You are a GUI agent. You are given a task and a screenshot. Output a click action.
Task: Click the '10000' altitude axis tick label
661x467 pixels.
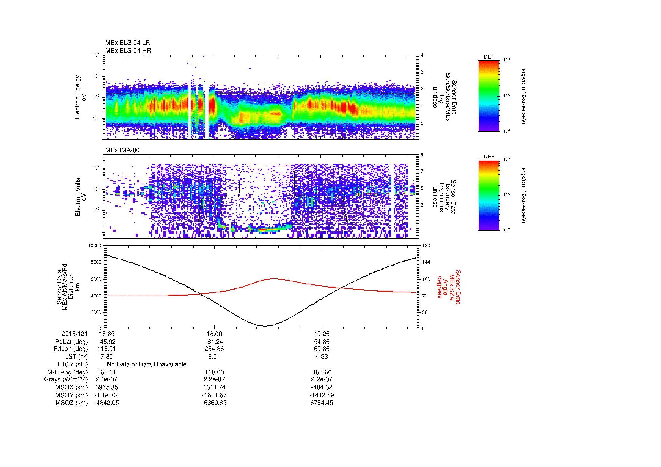click(95, 246)
